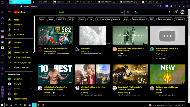Screen dimensions: 190x107
Task: Play the 10 BEST calisthenics thumbnail
Action: [x=56, y=75]
